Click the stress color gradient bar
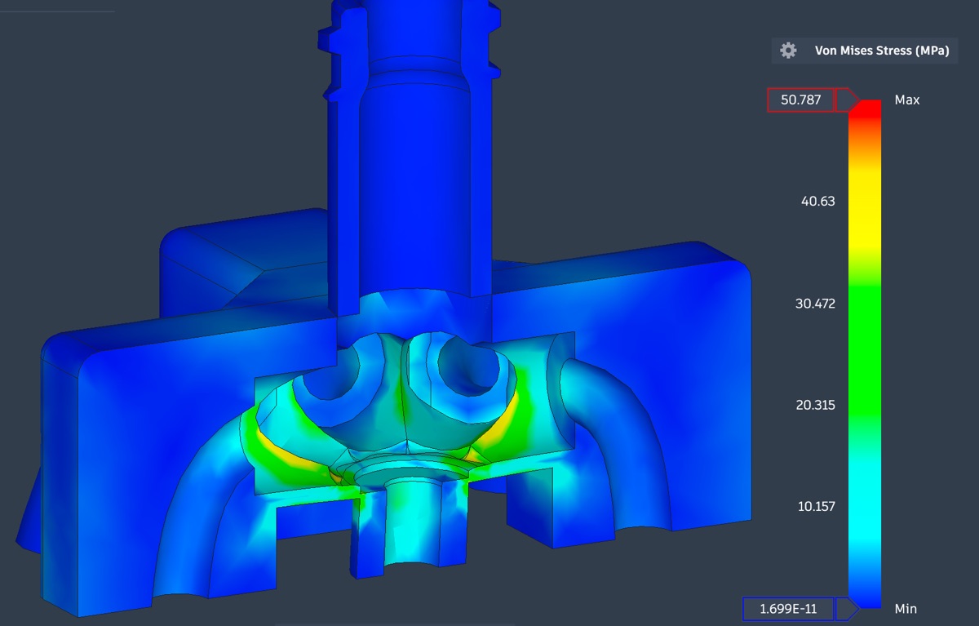Screen dimensions: 979x626 pyautogui.click(x=865, y=354)
